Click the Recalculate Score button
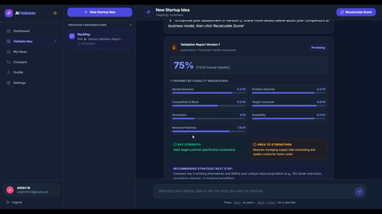The width and height of the screenshot is (382, 214). 356,12
